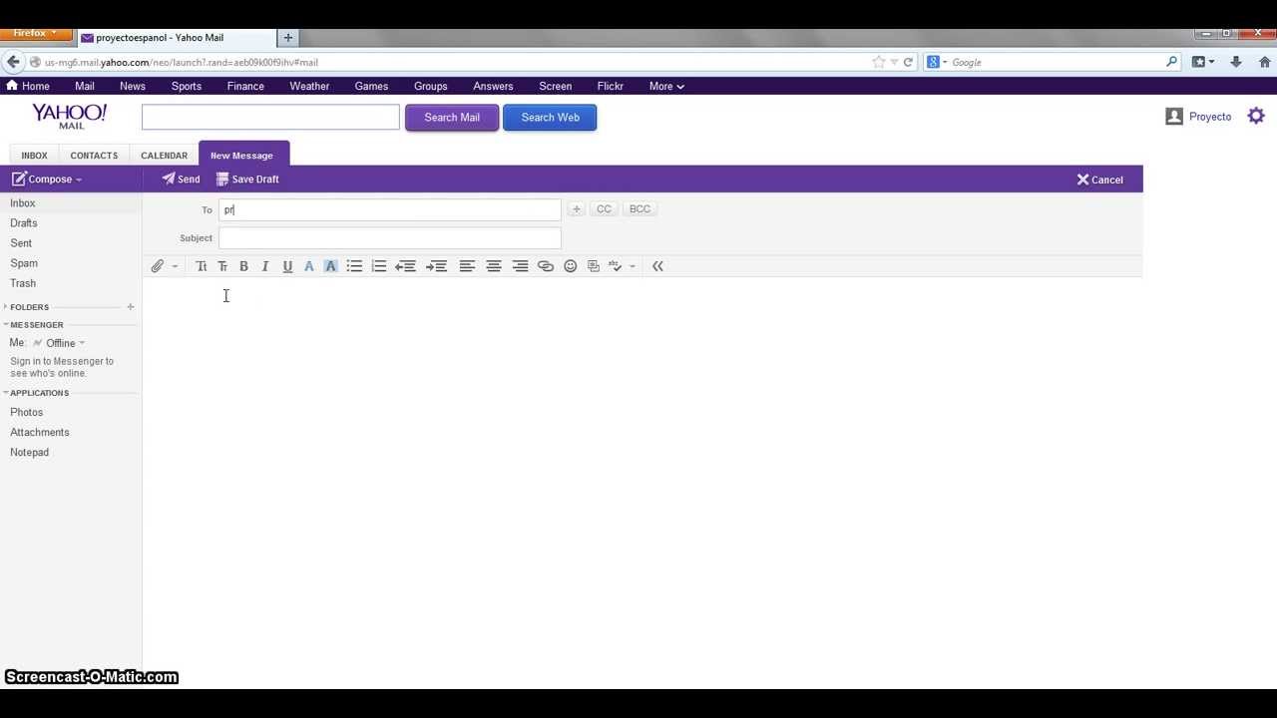This screenshot has width=1277, height=718.
Task: Toggle underline formatting
Action: (287, 266)
